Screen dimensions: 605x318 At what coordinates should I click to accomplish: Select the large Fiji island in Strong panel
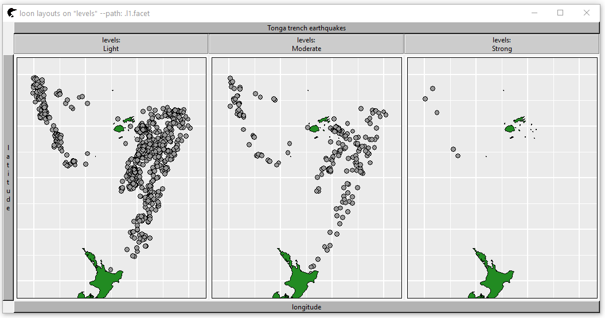[510, 129]
